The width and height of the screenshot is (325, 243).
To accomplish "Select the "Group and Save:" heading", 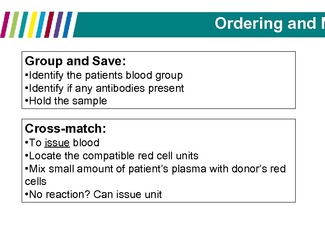I will 75,61.
